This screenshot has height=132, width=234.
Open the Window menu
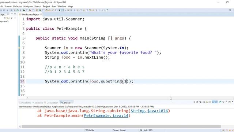(x=62, y=7)
